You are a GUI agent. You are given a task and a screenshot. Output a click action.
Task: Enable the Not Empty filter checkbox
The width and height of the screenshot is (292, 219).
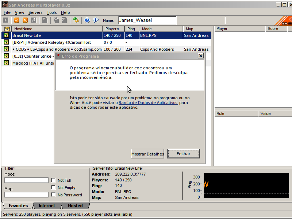53,187
